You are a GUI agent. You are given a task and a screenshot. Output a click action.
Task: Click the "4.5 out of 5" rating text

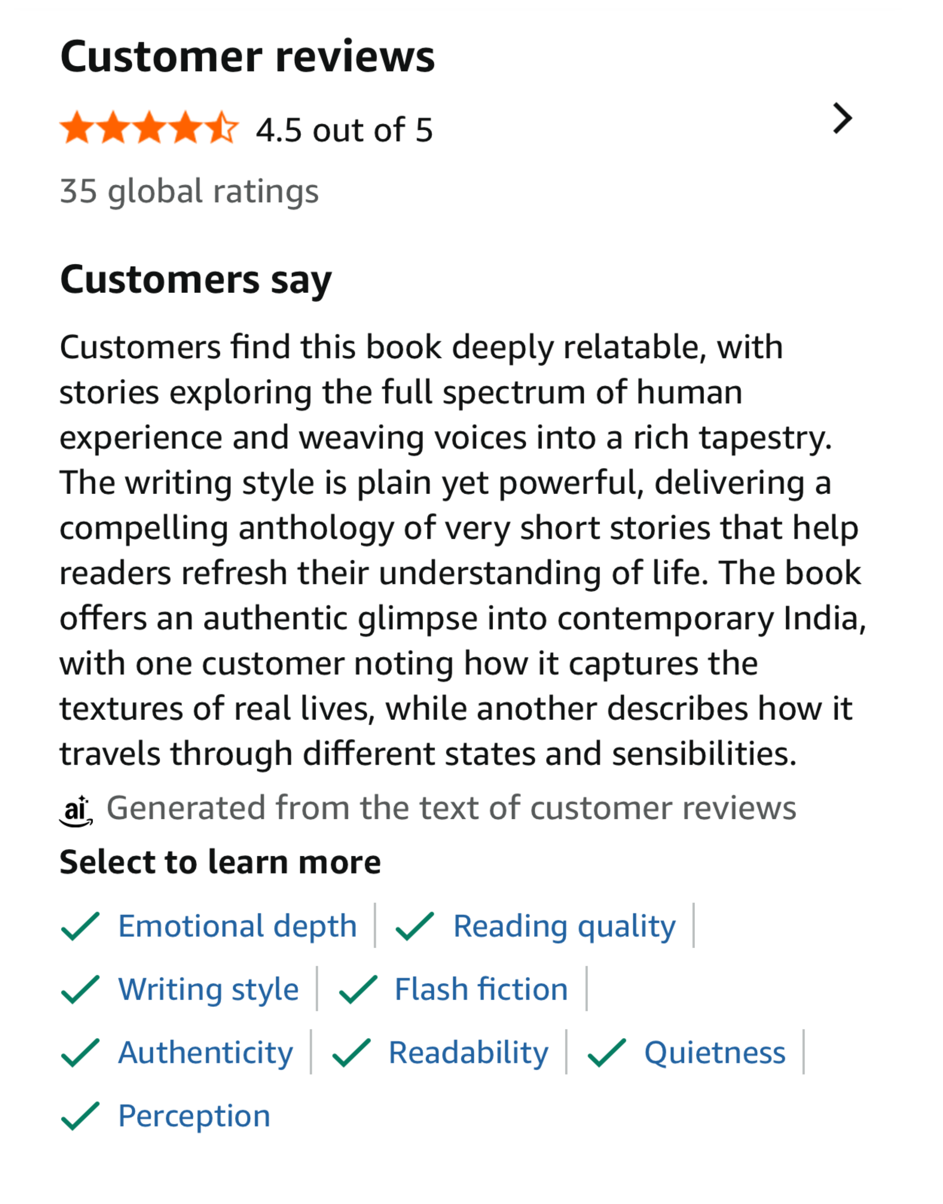pyautogui.click(x=344, y=130)
